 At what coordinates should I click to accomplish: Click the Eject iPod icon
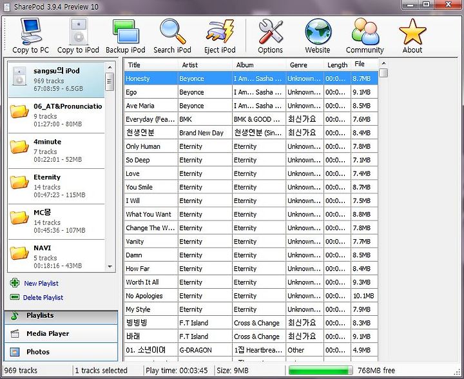(220, 31)
